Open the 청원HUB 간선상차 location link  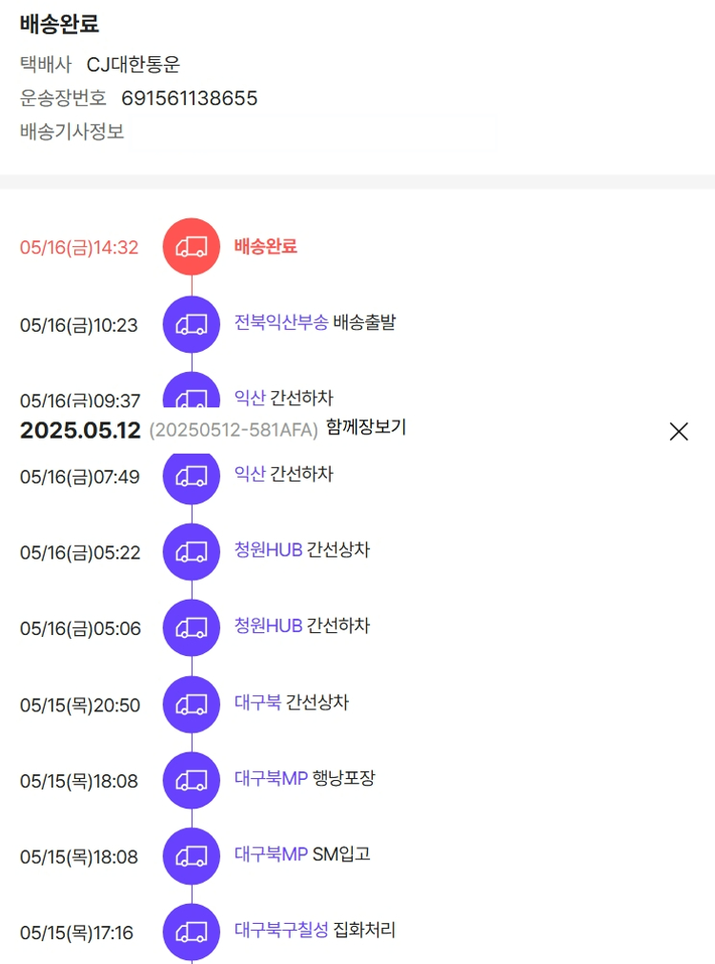coord(268,550)
